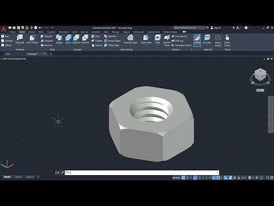Switch to the Visualize ribbon tab
Viewport: 274px width, 206px height.
coord(51,32)
